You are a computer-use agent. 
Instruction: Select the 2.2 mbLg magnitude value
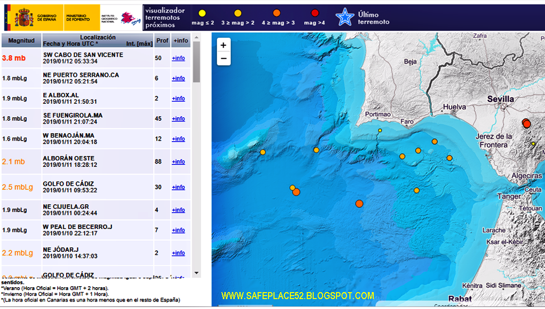17,253
